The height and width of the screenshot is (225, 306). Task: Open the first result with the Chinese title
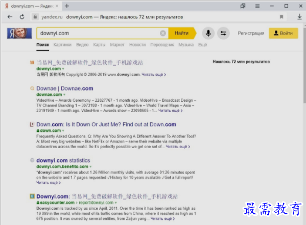tap(90, 63)
